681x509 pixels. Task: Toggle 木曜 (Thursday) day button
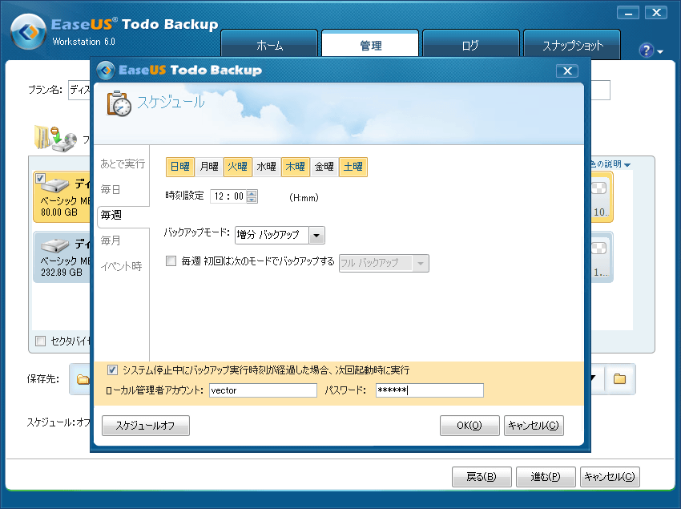coord(296,167)
